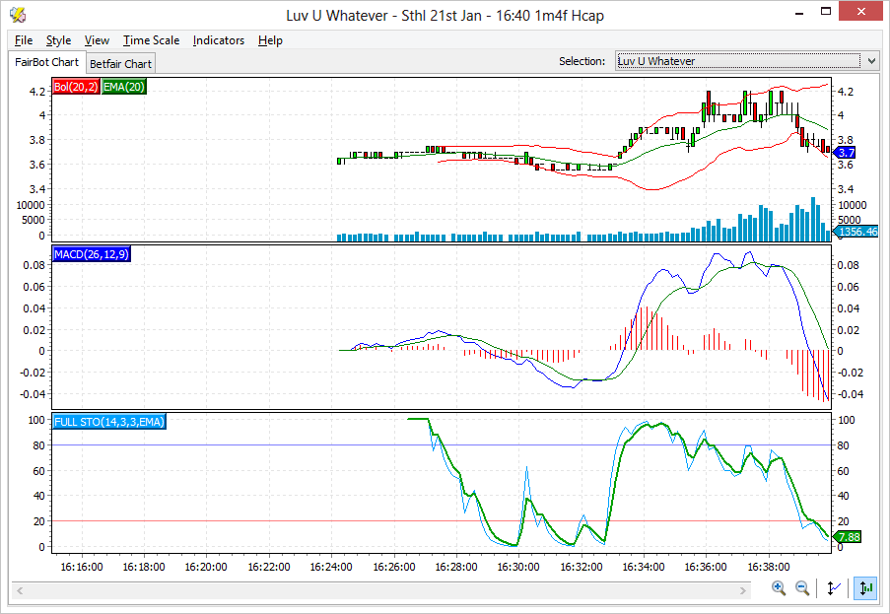Click the horizontal scrollbar right arrow
Image resolution: width=890 pixels, height=614 pixels.
click(743, 591)
